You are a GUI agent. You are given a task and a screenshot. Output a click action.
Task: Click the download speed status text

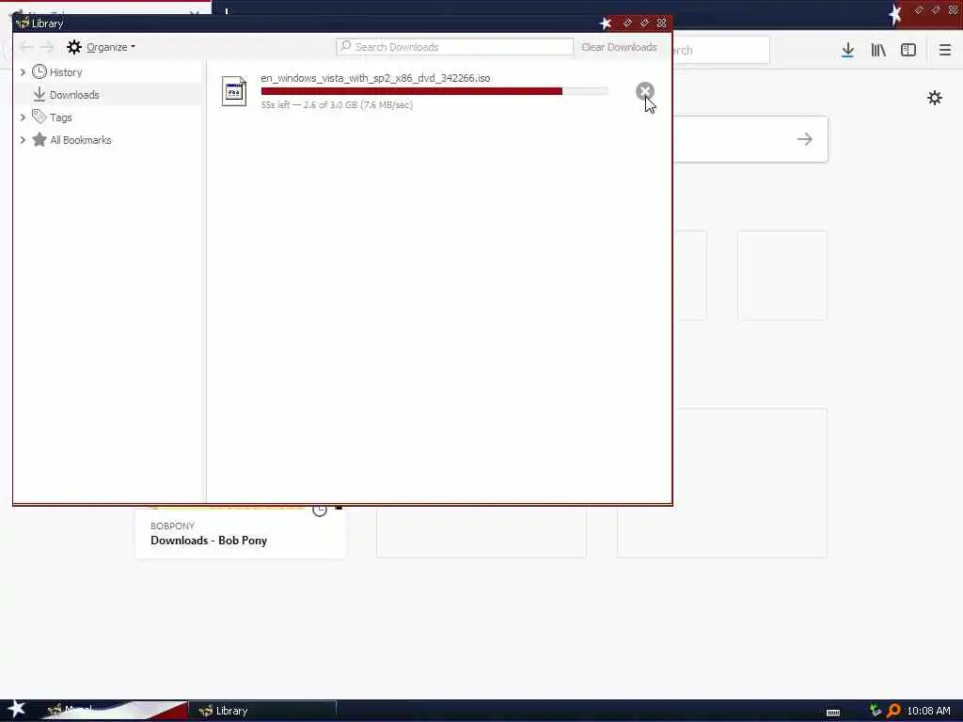click(337, 105)
